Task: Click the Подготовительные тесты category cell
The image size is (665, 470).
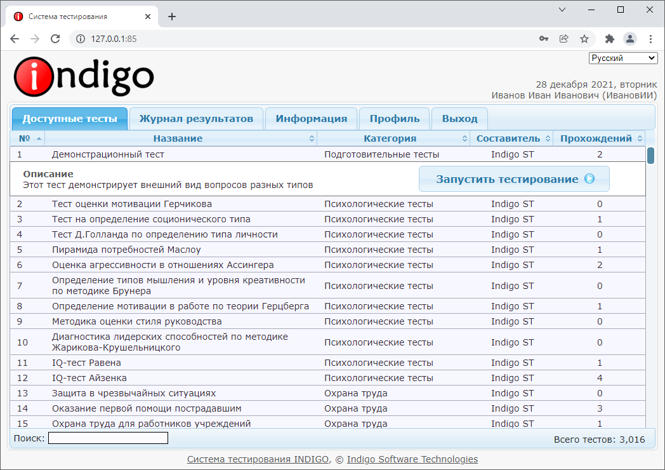Action: (382, 154)
